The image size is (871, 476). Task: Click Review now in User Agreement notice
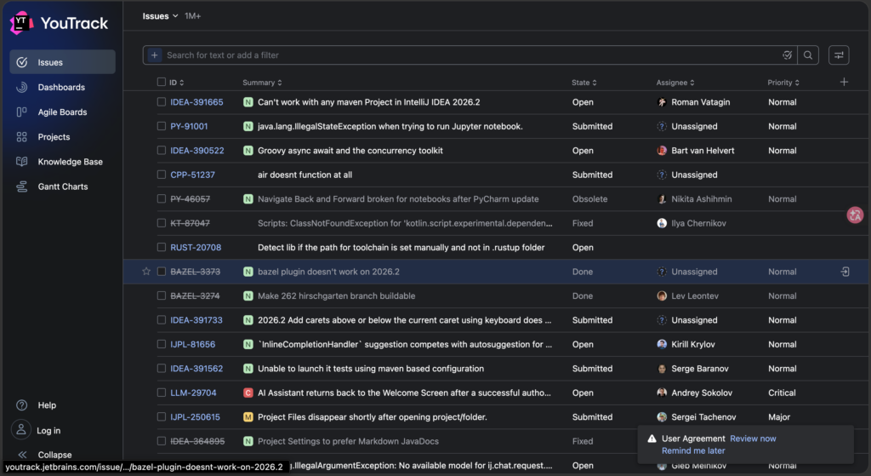[x=753, y=439]
